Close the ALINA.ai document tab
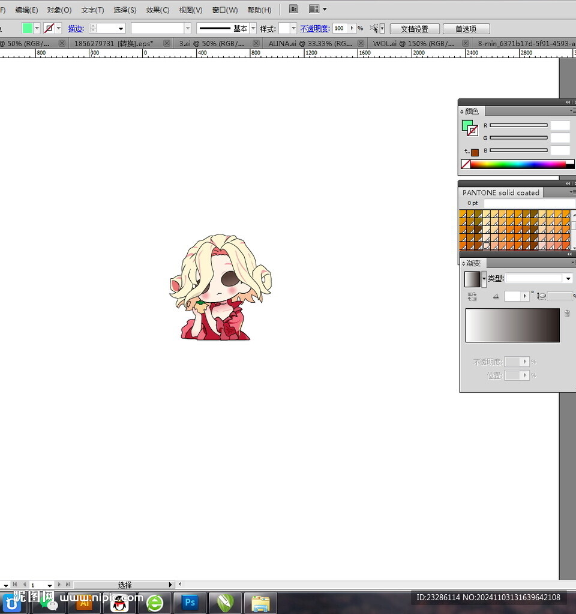This screenshot has height=614, width=576. 361,43
